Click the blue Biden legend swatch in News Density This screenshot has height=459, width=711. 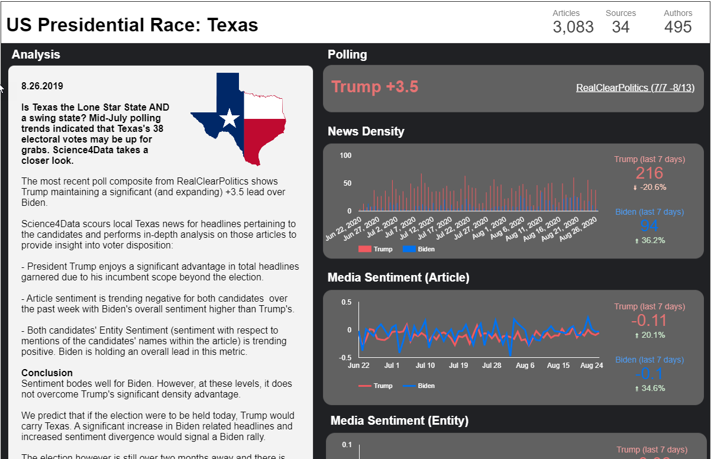409,249
